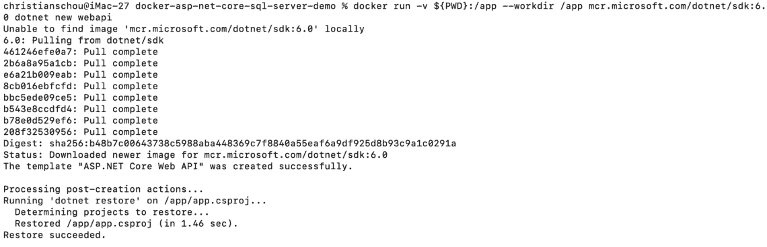
Task: Click the 'Unable to find image' message
Action: coord(184,29)
